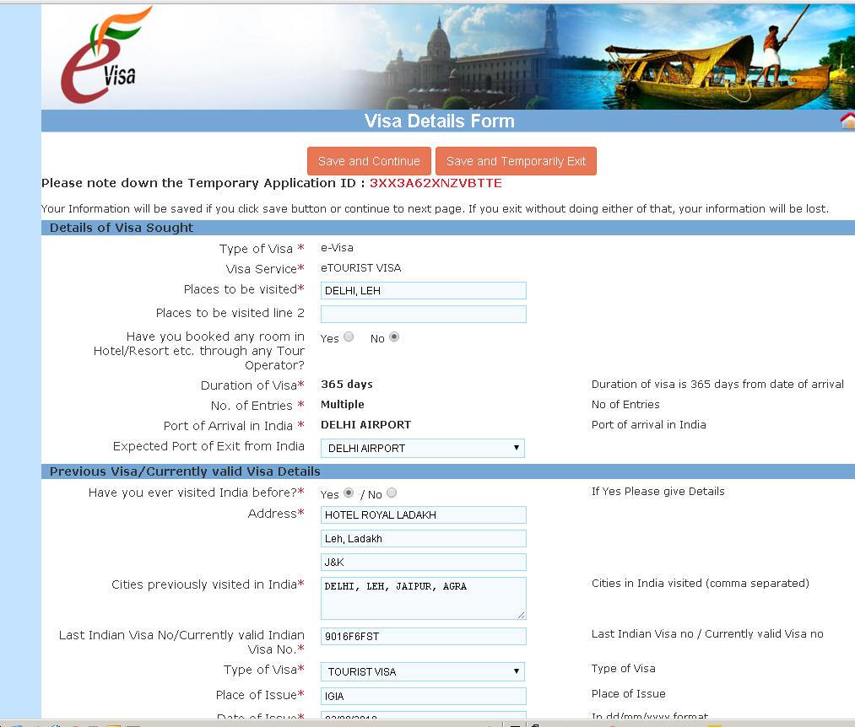Viewport: 855px width, 727px height.
Task: Go to home via house icon
Action: pyautogui.click(x=847, y=121)
